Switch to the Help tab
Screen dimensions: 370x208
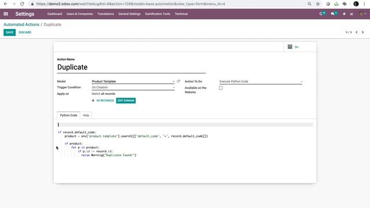tap(86, 116)
